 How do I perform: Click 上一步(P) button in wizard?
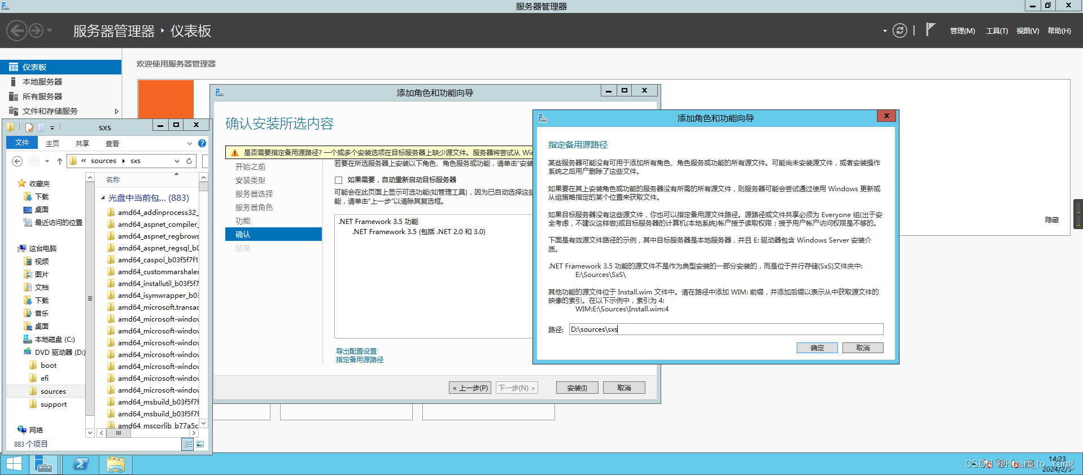coord(470,388)
